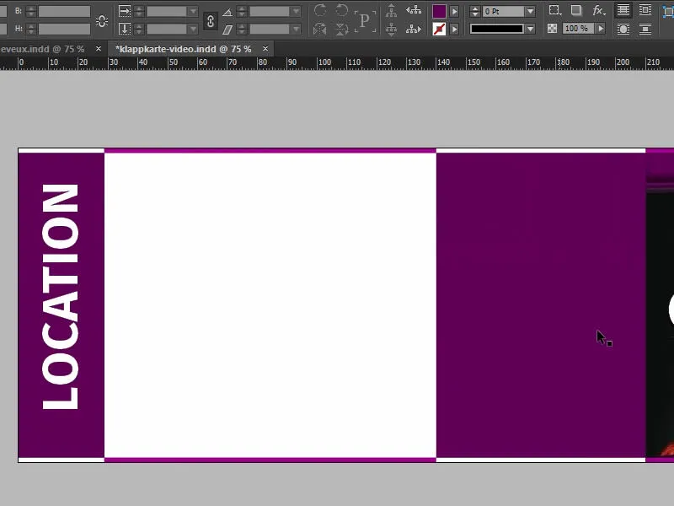Screen dimensions: 674x506
Task: Click the Scale Y percentage icon
Action: pyautogui.click(x=125, y=29)
